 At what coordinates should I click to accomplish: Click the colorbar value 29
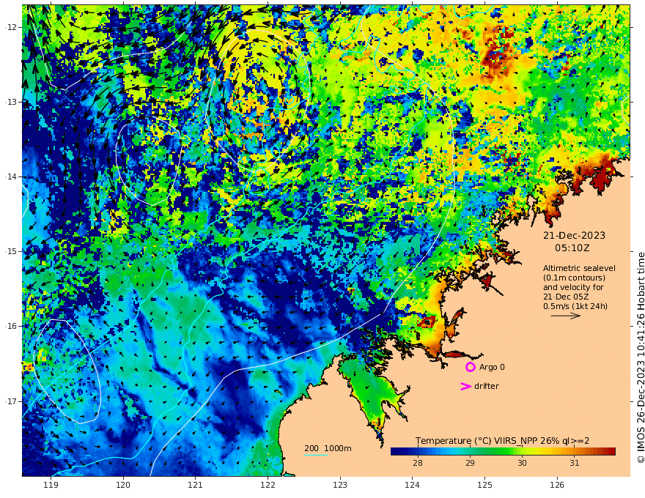coord(470,463)
